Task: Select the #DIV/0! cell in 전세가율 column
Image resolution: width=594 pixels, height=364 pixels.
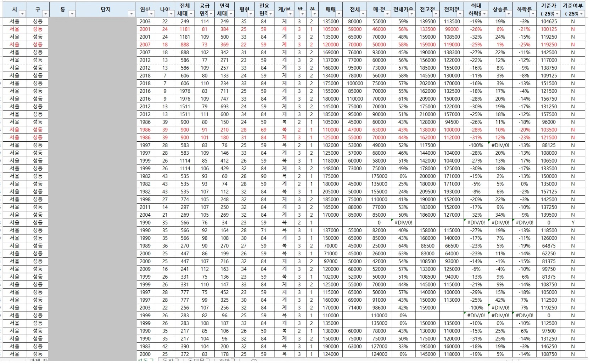Action: (403, 223)
